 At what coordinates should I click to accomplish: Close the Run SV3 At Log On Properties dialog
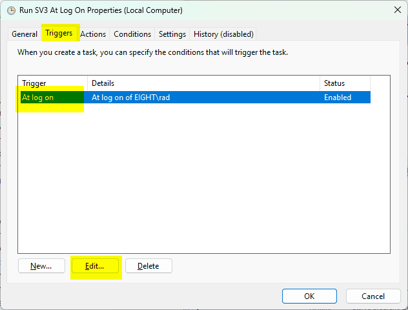(x=395, y=10)
